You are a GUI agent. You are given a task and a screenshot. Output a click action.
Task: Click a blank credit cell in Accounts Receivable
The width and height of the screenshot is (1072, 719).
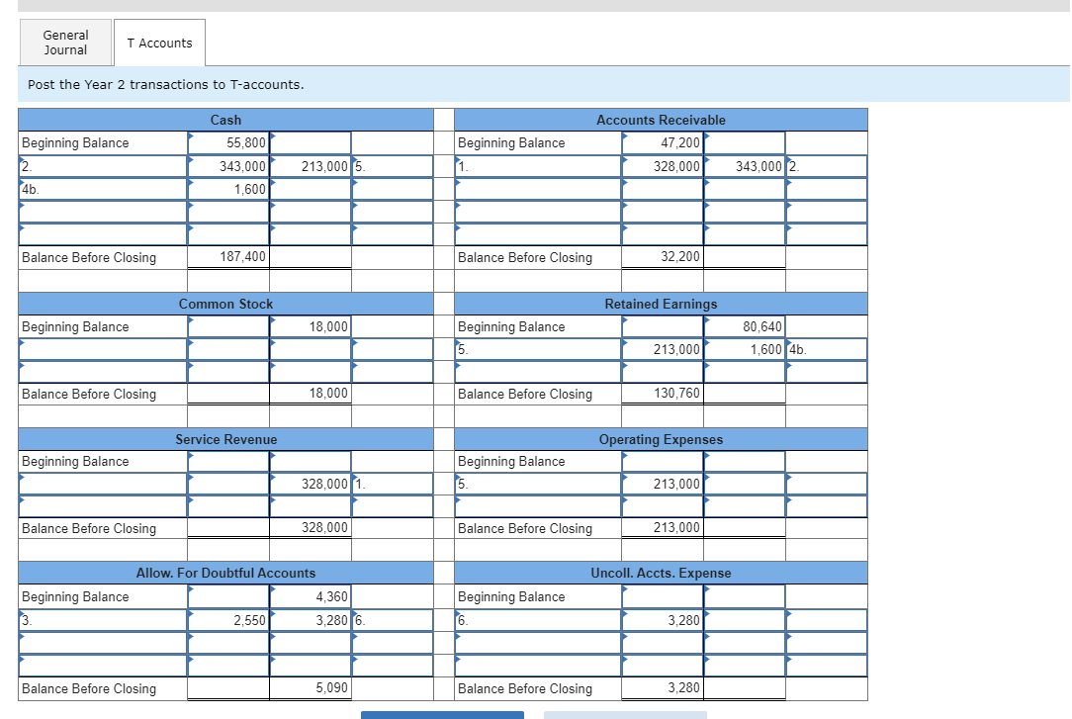[745, 189]
